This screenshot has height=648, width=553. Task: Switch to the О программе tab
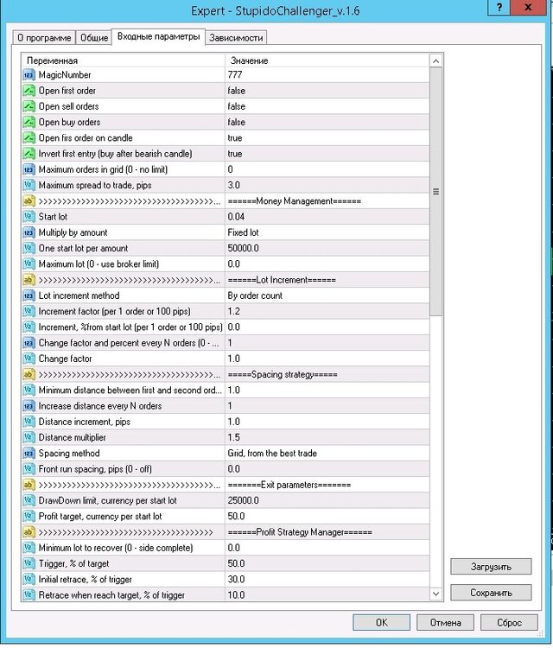pyautogui.click(x=44, y=38)
